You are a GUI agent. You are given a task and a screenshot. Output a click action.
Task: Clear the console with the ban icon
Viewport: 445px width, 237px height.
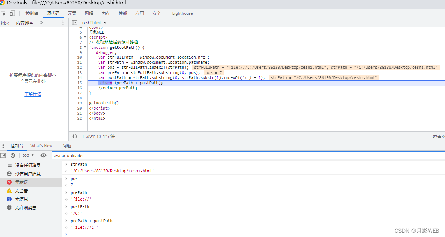(x=13, y=155)
